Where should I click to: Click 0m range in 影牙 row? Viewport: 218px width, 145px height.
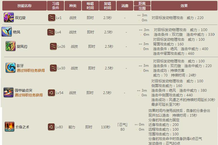point(146,71)
